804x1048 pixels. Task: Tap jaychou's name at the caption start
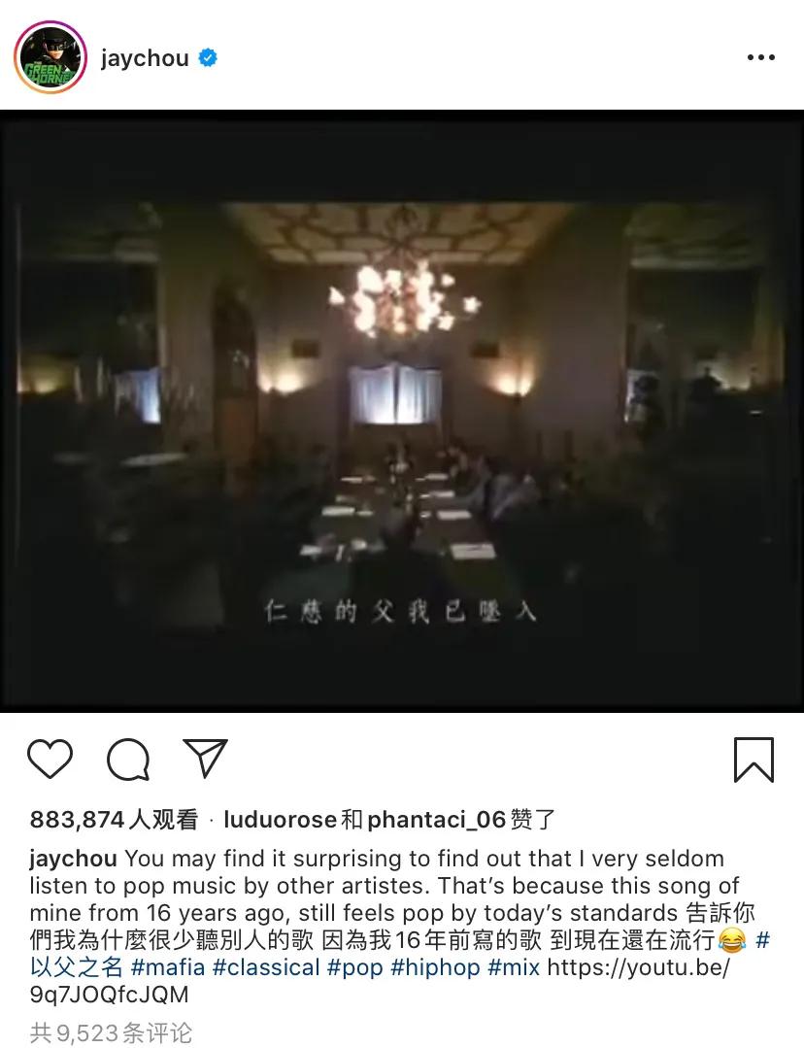[x=74, y=859]
